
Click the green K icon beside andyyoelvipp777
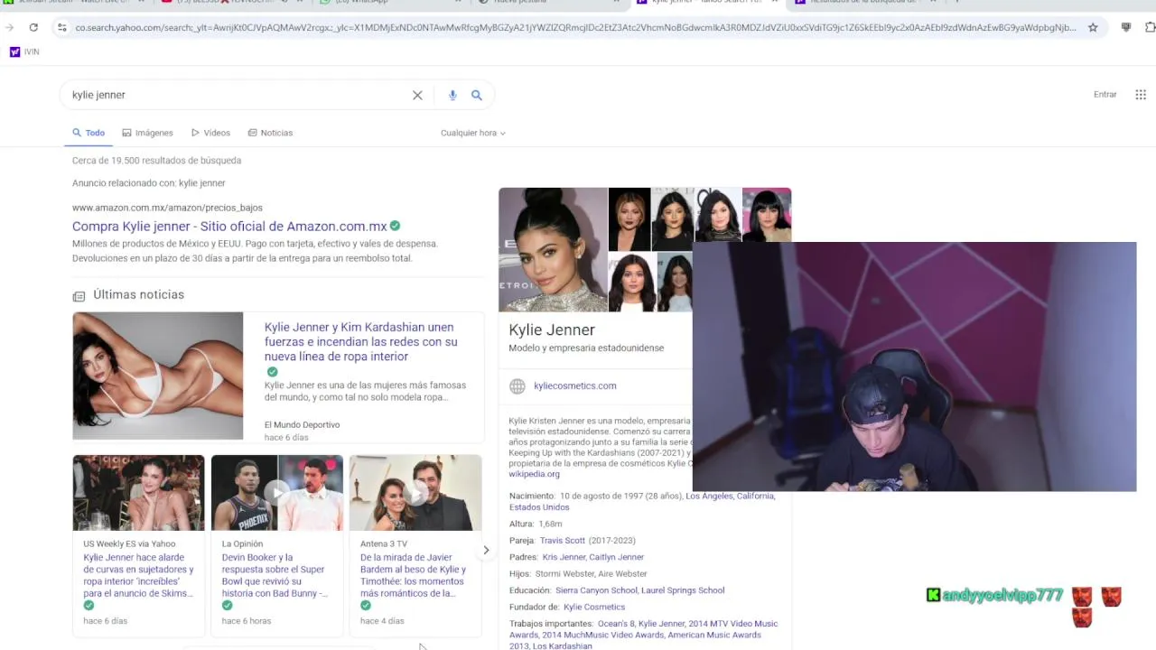coord(934,595)
